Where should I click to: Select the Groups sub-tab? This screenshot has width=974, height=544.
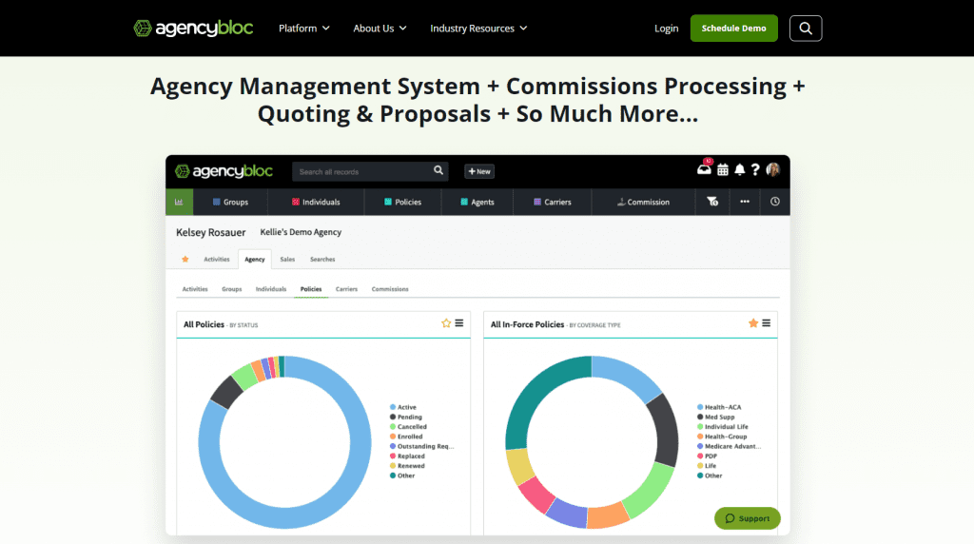[232, 289]
